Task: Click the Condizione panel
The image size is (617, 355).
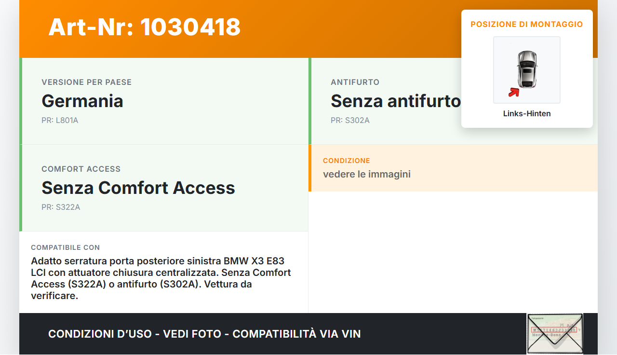Action: [x=453, y=168]
